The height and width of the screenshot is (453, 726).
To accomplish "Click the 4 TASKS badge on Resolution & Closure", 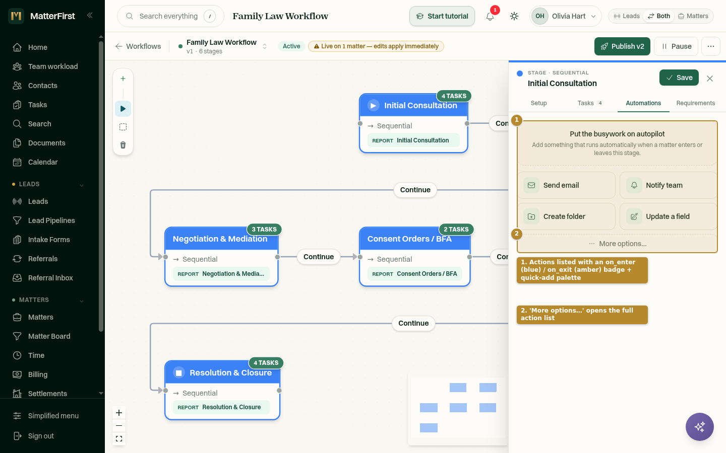I will click(266, 363).
